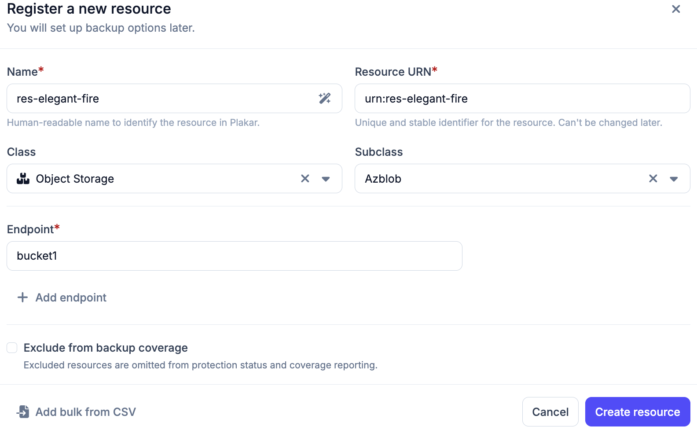Viewport: 697px width, 430px height.
Task: Close the Register a new resource dialog
Action: click(676, 9)
